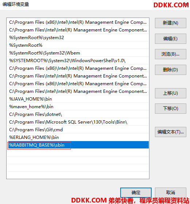Click the 新建(N) button
Viewport: 190px width, 204px height.
point(171,23)
